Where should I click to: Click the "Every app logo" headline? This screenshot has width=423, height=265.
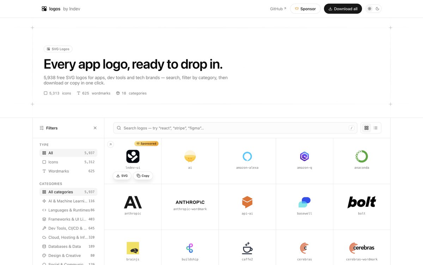(x=133, y=64)
